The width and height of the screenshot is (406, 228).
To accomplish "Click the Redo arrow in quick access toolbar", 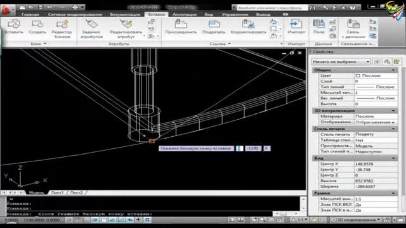I will [x=63, y=7].
